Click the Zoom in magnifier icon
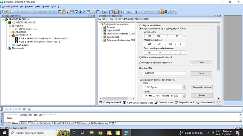This screenshot has height=136, width=243. tap(50, 12)
